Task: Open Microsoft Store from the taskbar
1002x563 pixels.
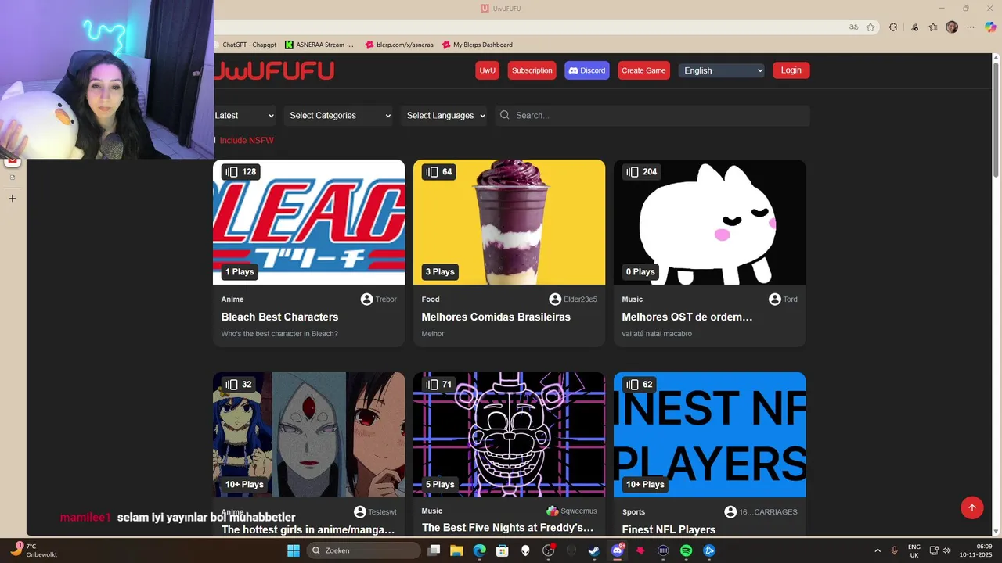Action: click(503, 550)
